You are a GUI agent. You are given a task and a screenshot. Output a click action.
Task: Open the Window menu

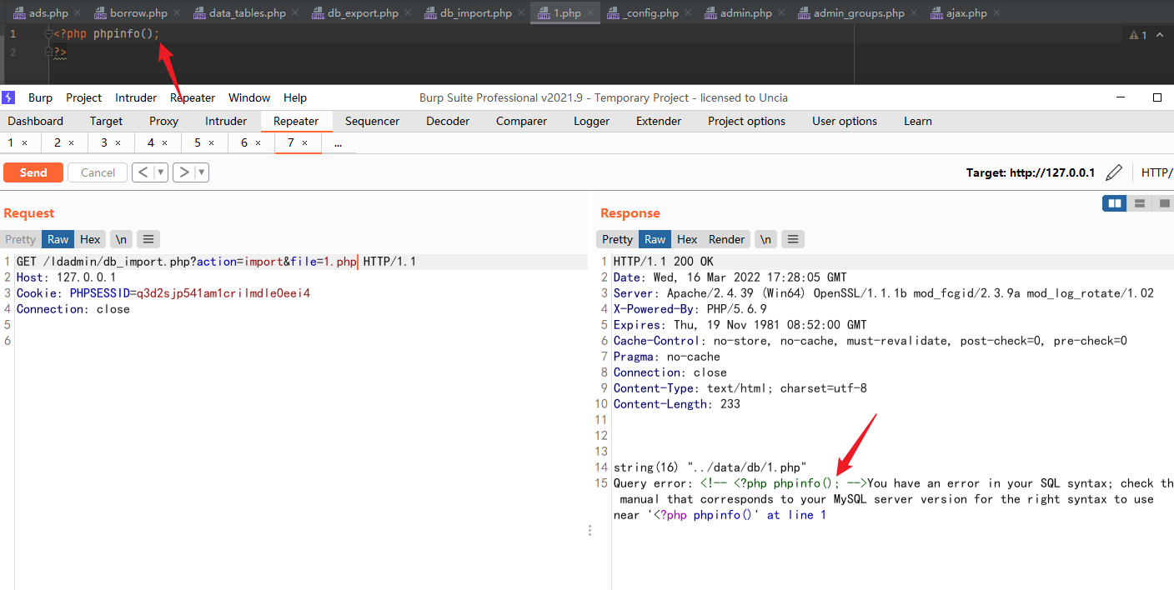point(249,97)
